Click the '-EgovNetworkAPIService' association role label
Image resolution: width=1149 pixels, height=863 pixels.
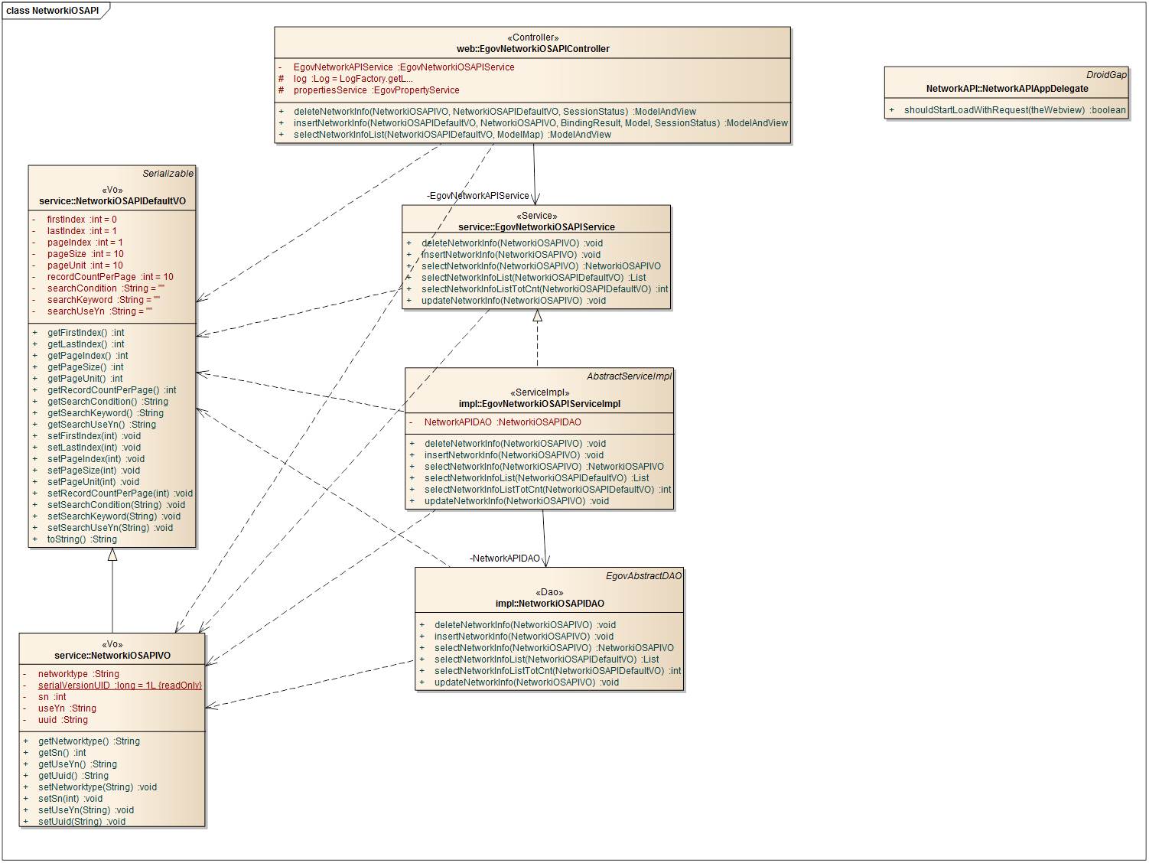click(477, 196)
